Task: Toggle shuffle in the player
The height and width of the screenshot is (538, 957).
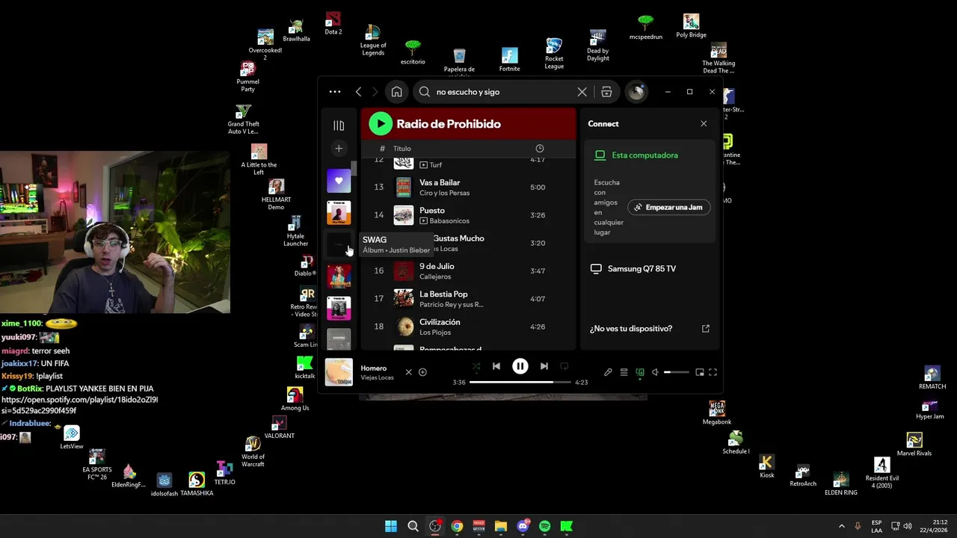Action: 476,366
